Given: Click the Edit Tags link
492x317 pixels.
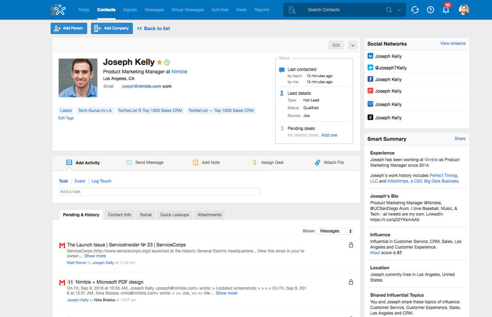Looking at the screenshot, I should (66, 118).
